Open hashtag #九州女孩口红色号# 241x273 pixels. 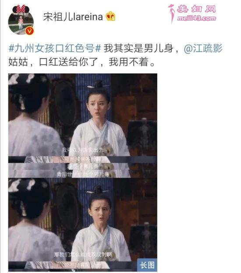tap(55, 48)
